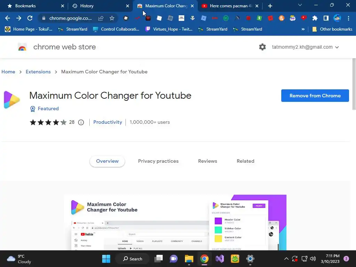Go back to the previous page
This screenshot has height=267, width=356.
[x=8, y=18]
